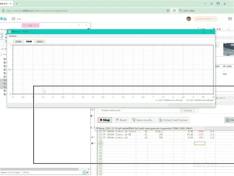Toggle the green crf8.mp4 legend entry
This screenshot has height=176, width=234.
(x=169, y=100)
